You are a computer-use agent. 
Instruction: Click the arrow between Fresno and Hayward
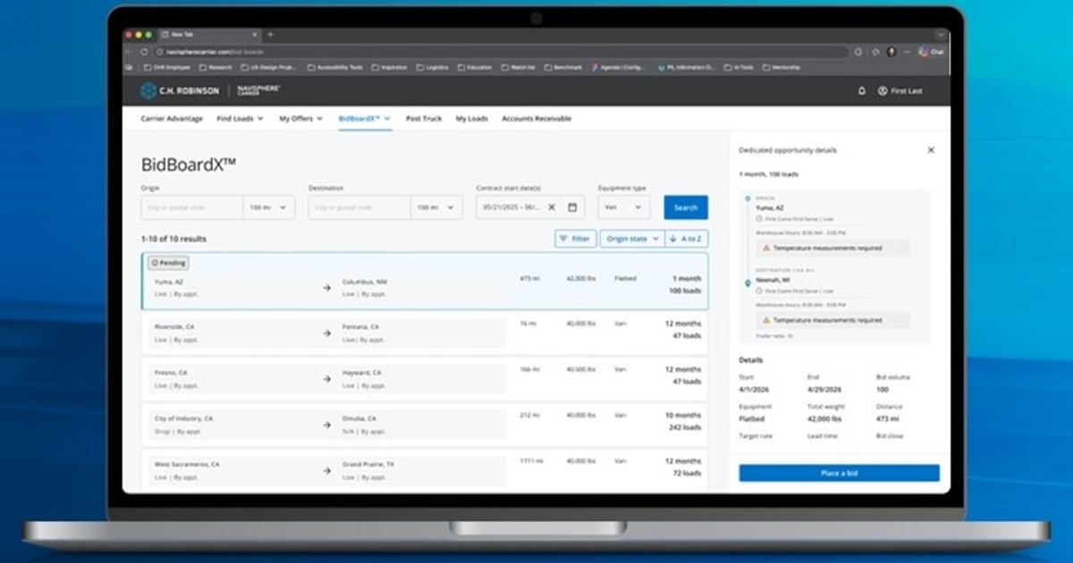pyautogui.click(x=327, y=379)
